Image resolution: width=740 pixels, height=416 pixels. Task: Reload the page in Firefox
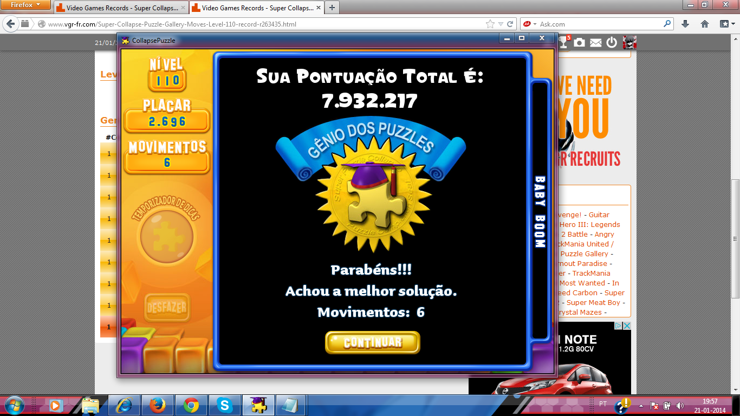[x=510, y=24]
